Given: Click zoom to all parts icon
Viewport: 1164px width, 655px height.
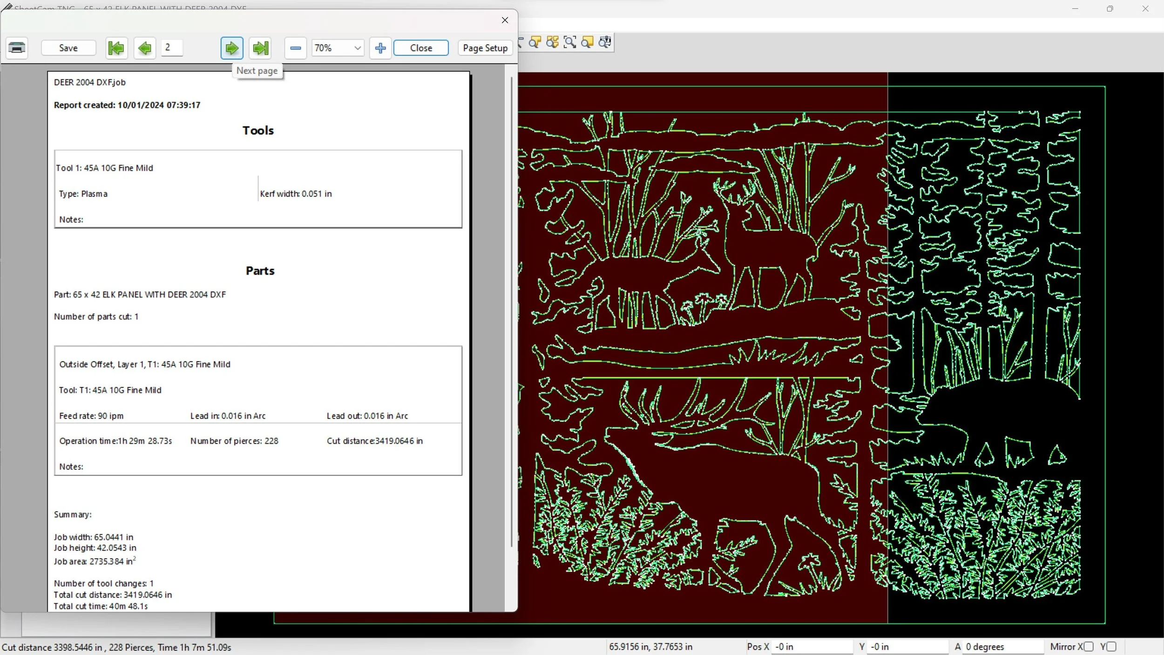Looking at the screenshot, I should pos(553,42).
